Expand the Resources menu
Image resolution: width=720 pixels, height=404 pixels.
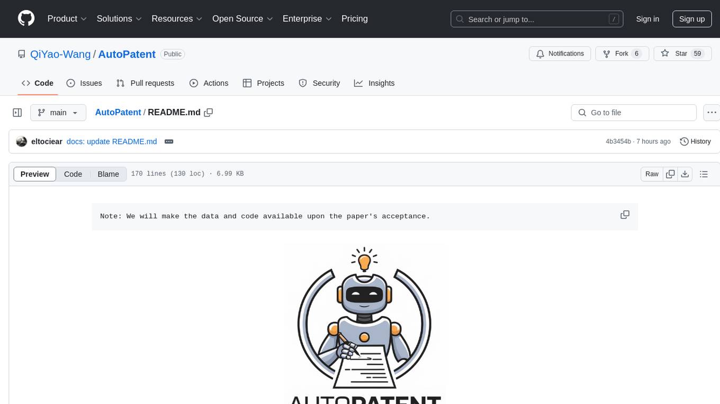click(x=177, y=19)
